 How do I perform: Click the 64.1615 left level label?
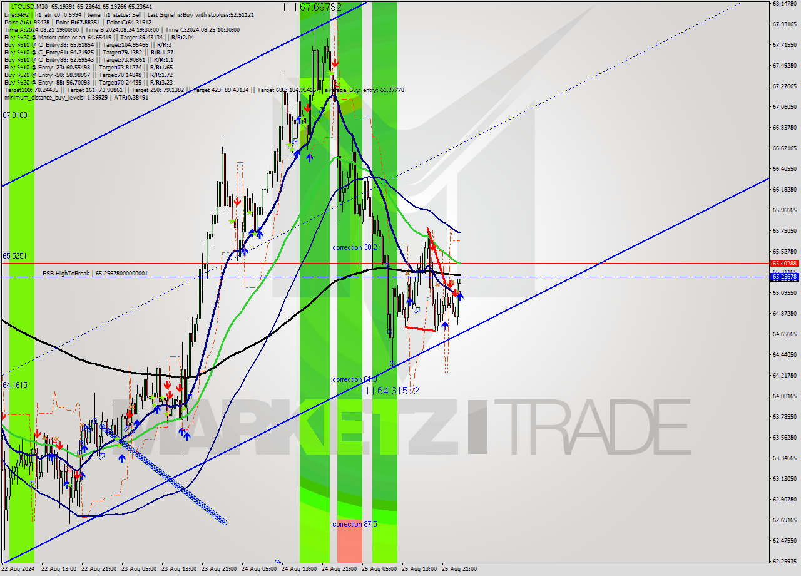coord(15,384)
